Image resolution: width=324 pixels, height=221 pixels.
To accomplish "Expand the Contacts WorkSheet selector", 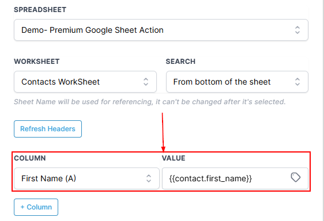I will (85, 82).
